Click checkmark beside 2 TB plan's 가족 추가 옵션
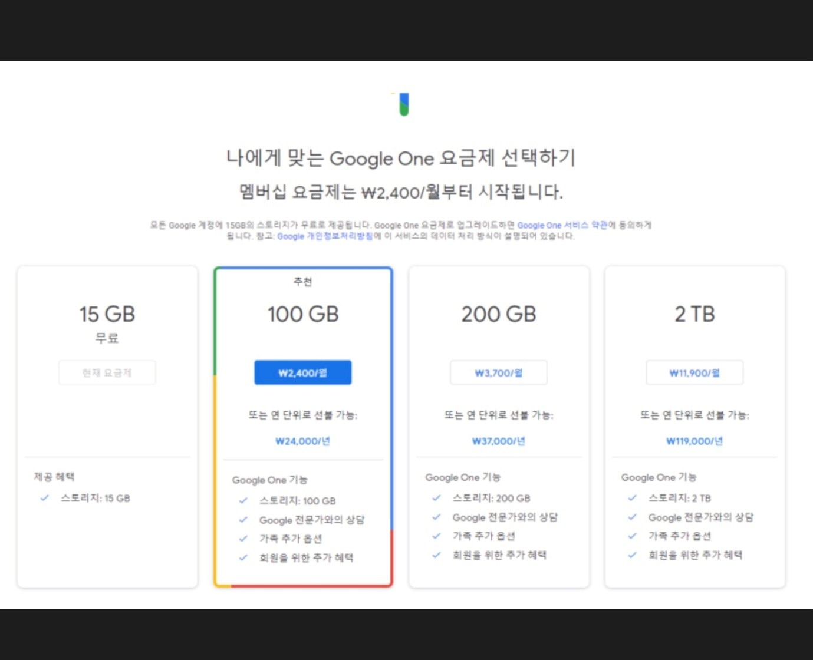 pos(632,536)
